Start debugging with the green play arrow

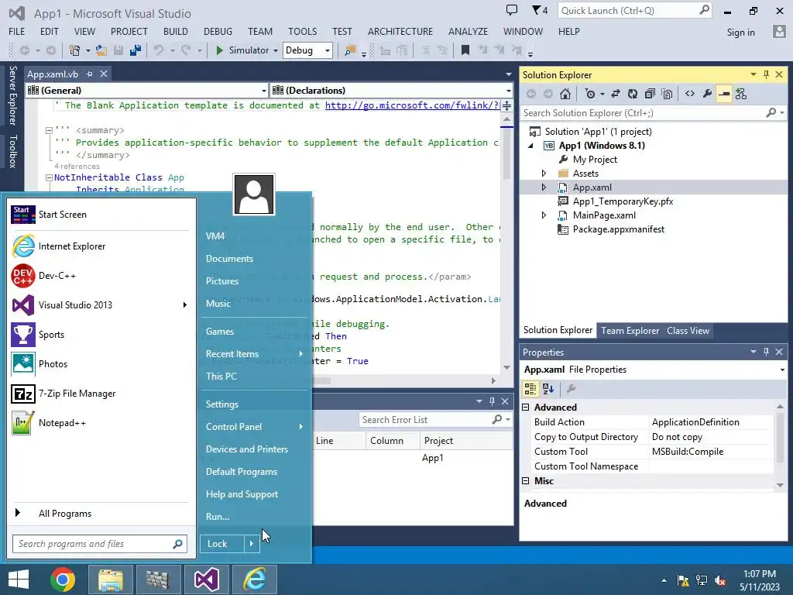(x=219, y=50)
